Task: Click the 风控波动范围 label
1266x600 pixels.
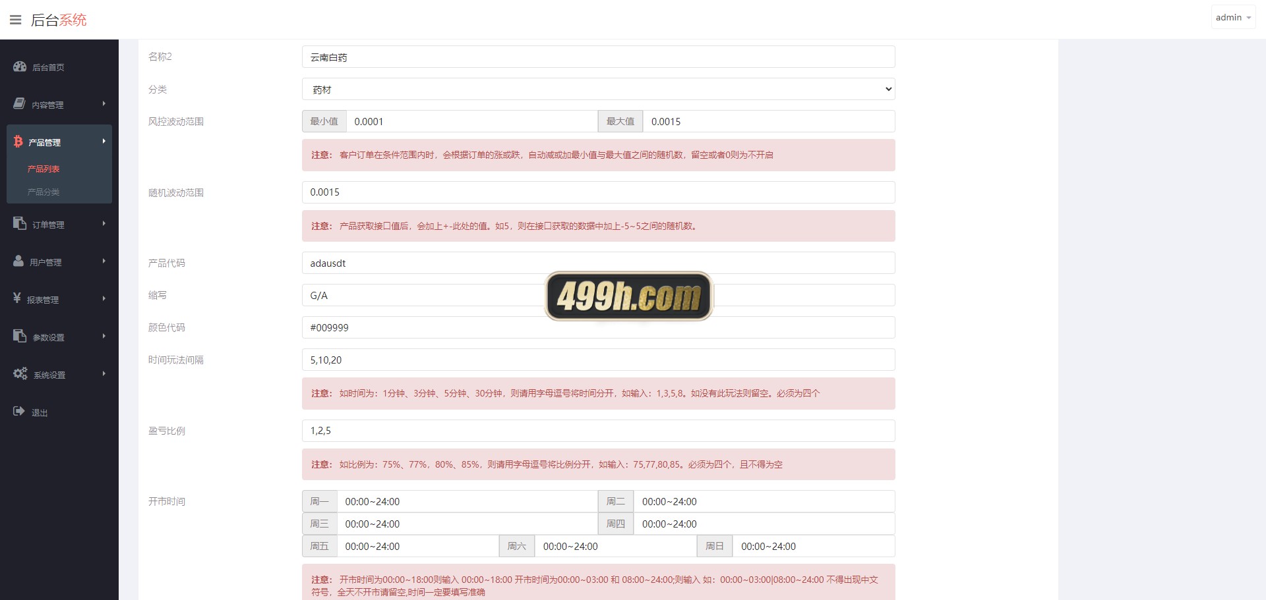Action: coord(176,122)
